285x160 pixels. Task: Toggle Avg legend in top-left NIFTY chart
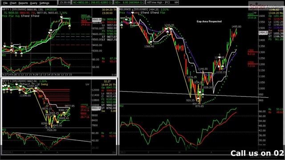click(x=17, y=16)
